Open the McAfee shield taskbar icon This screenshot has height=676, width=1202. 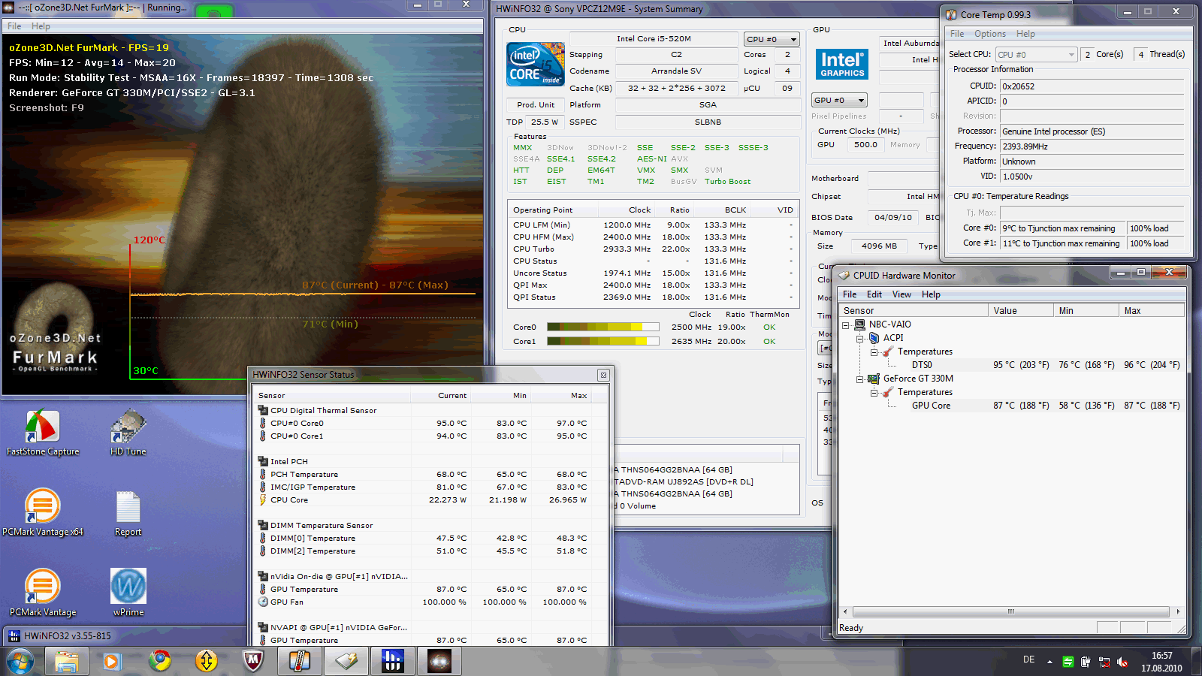(x=253, y=662)
